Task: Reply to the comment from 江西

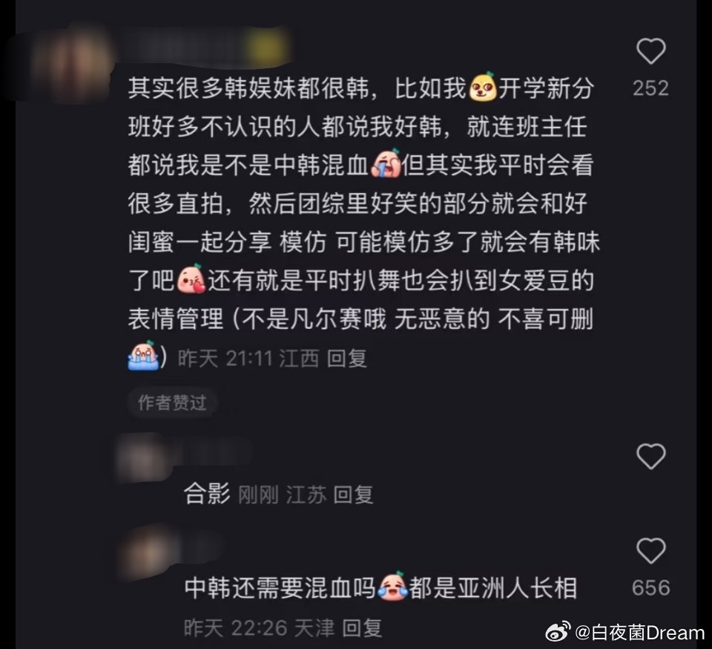Action: click(347, 358)
